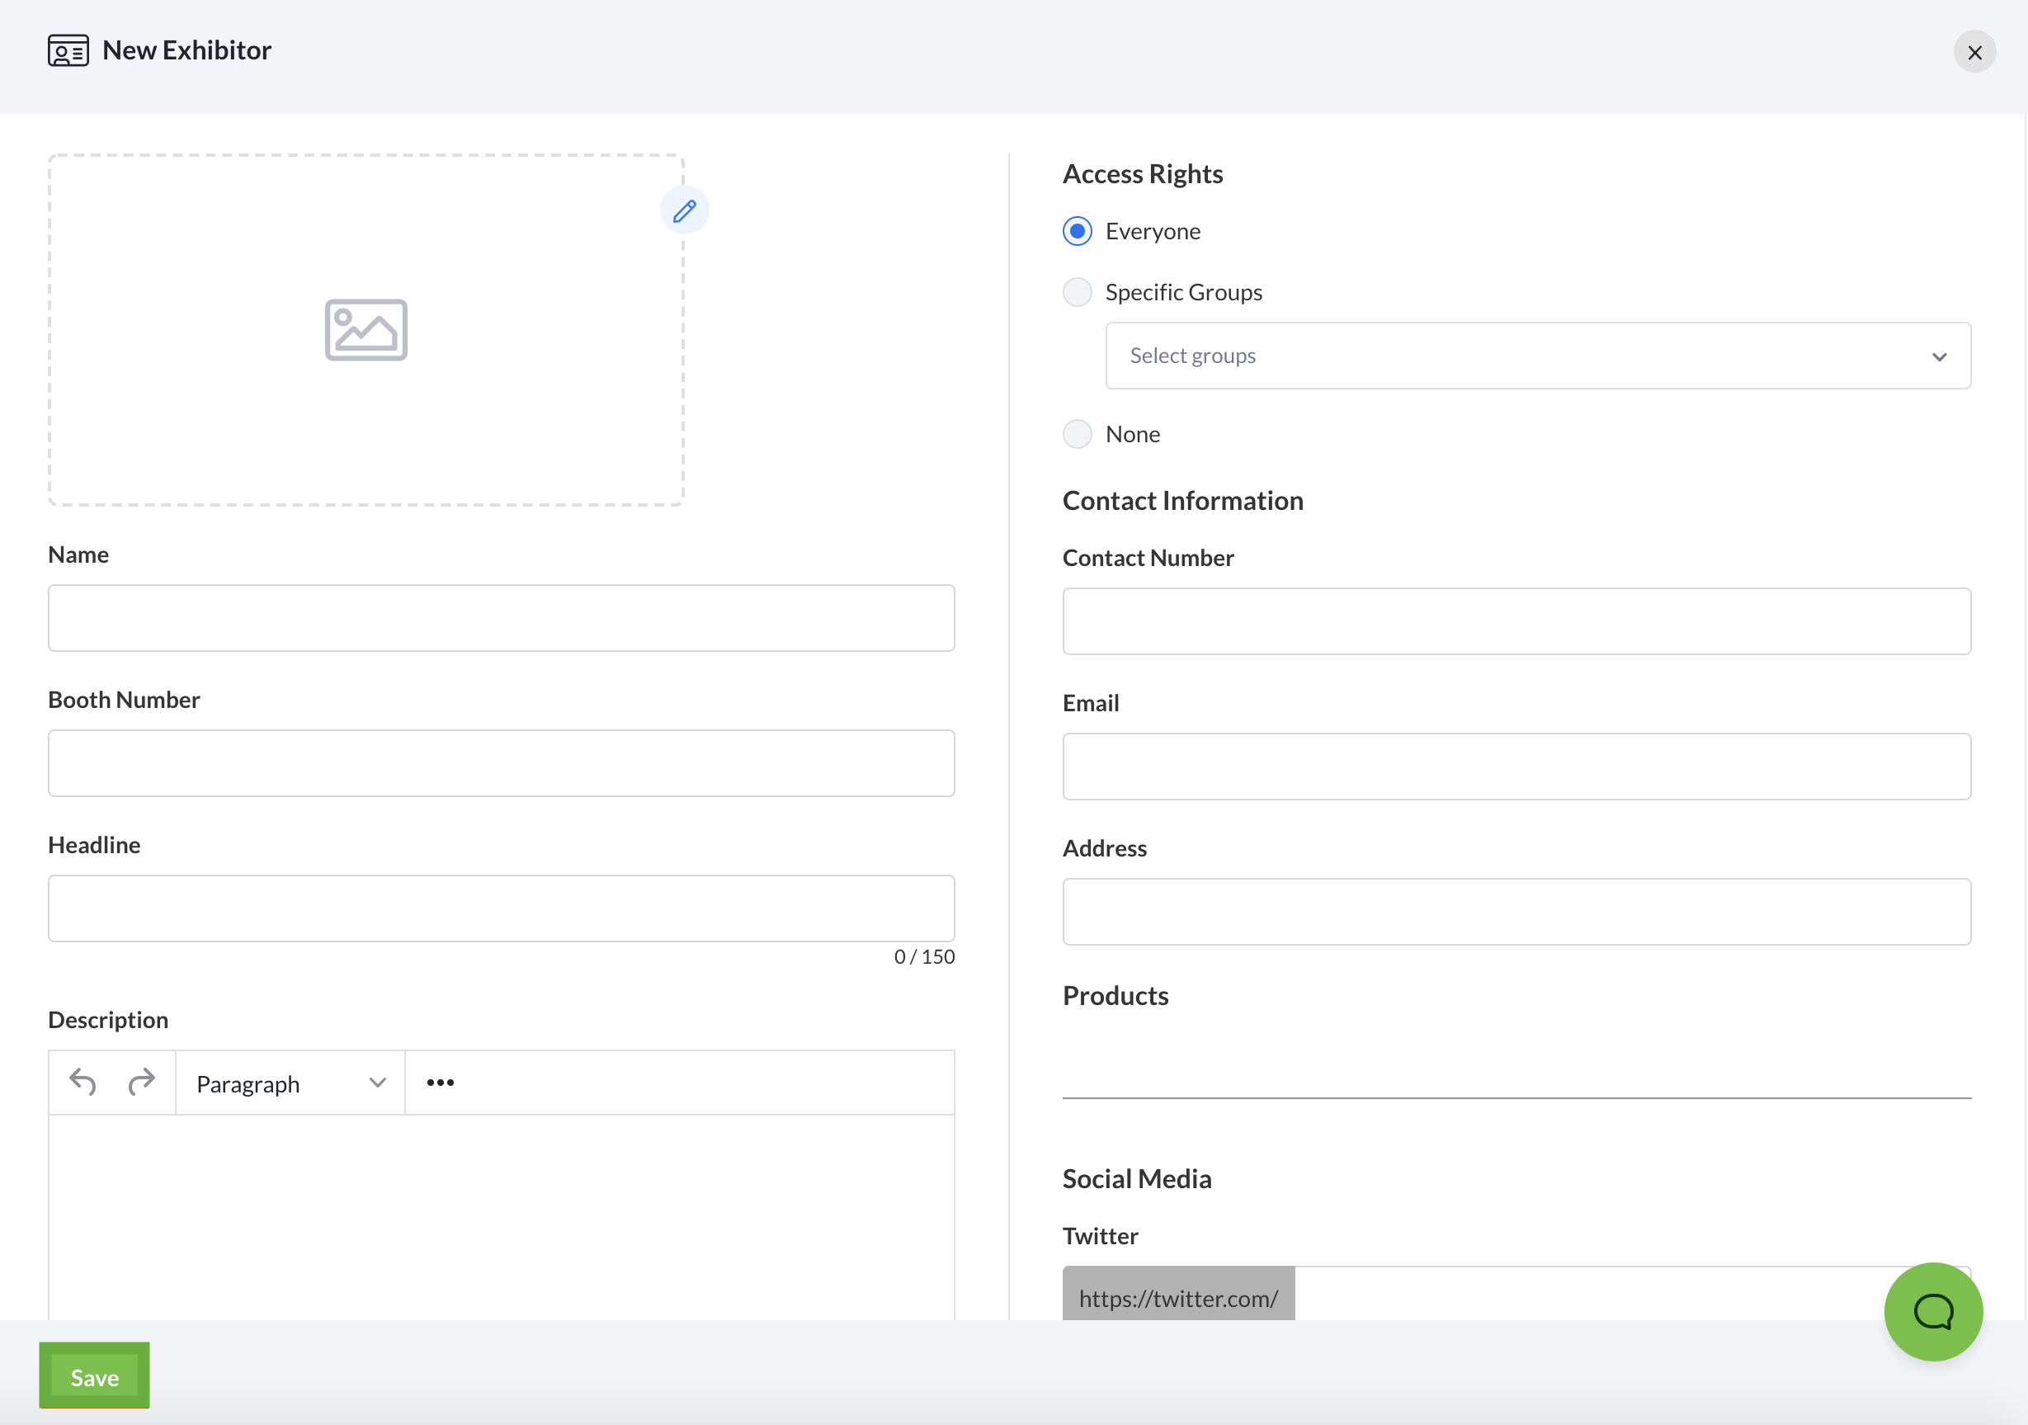Click the exhibitor ID card header icon
This screenshot has width=2028, height=1425.
[68, 51]
